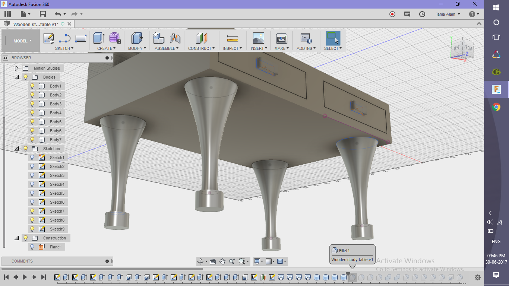Viewport: 509px width, 286px height.
Task: Toggle visibility bulb for Sketch7
Action: coord(32,211)
